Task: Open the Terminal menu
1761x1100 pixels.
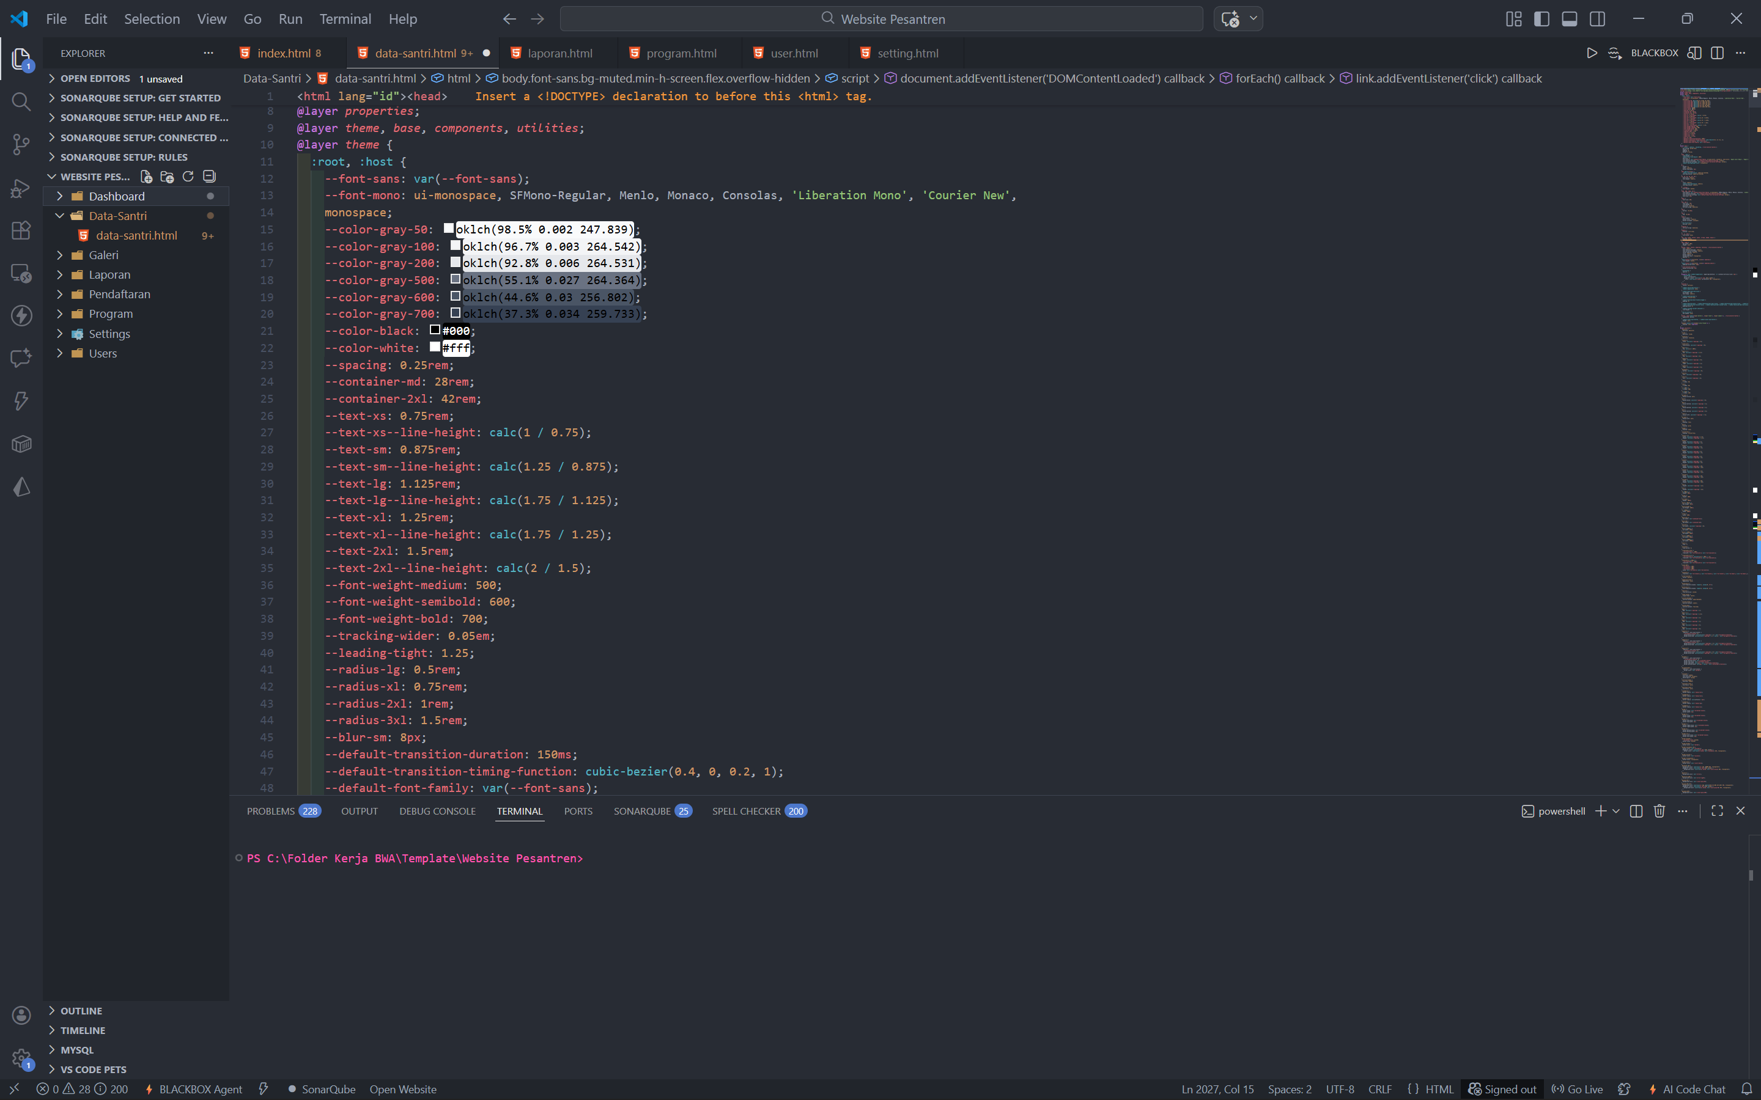Action: (x=345, y=19)
